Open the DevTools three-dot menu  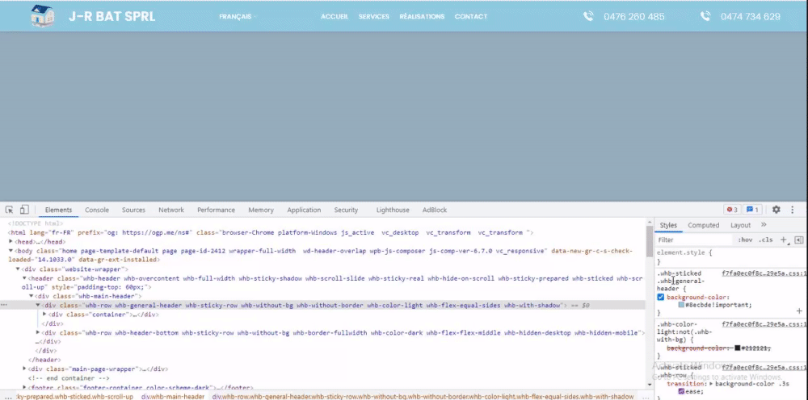[x=793, y=210]
